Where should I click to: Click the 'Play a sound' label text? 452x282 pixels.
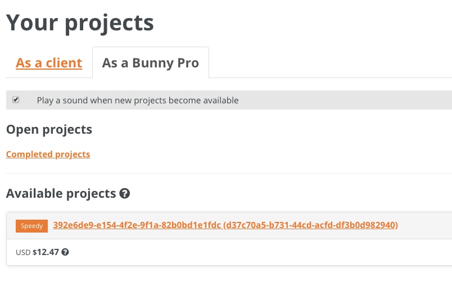coord(138,101)
